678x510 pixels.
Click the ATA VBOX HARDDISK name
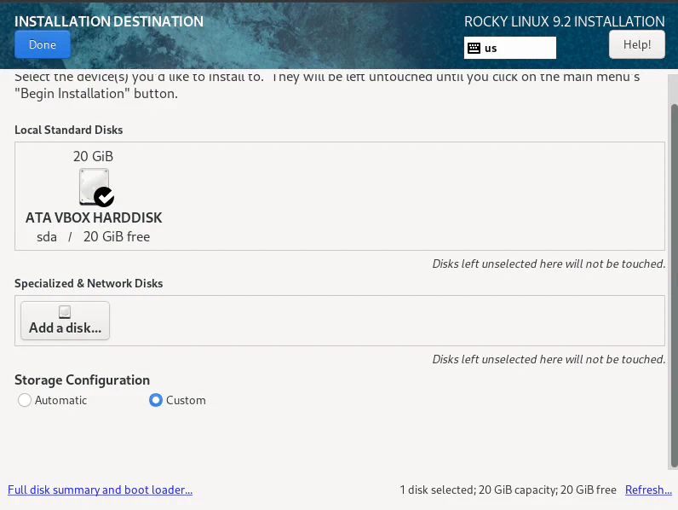tap(94, 217)
